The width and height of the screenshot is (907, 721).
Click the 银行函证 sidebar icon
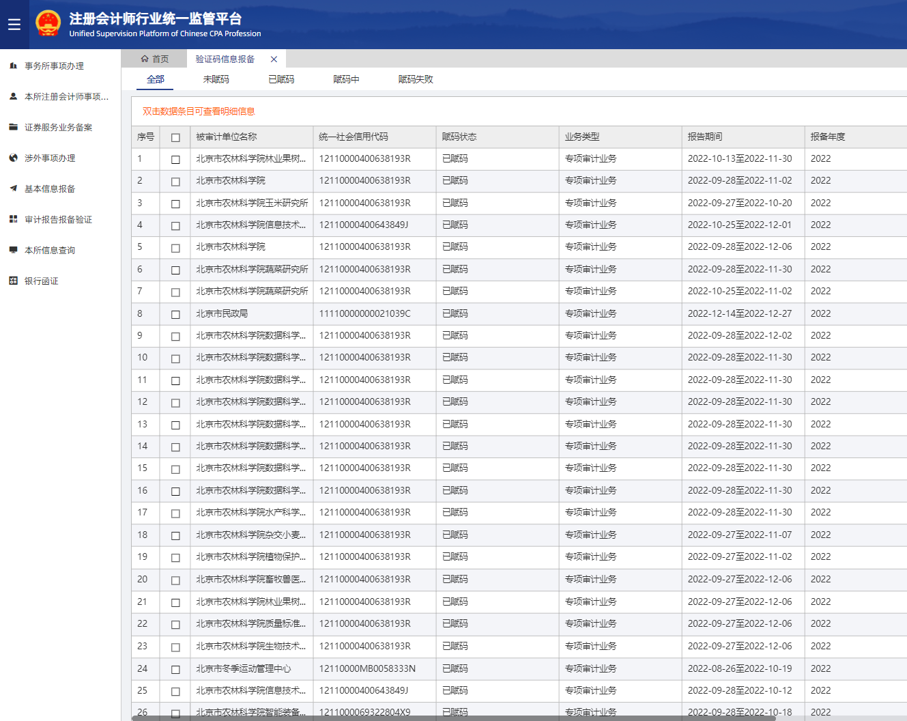[13, 281]
